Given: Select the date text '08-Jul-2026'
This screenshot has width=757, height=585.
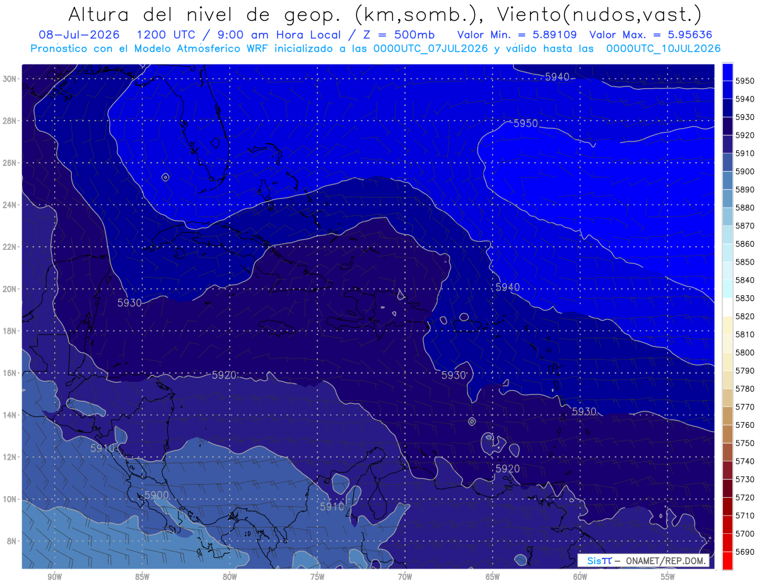Looking at the screenshot, I should point(80,35).
